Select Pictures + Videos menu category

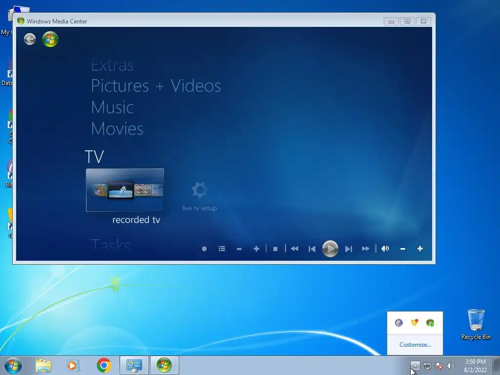click(x=156, y=86)
